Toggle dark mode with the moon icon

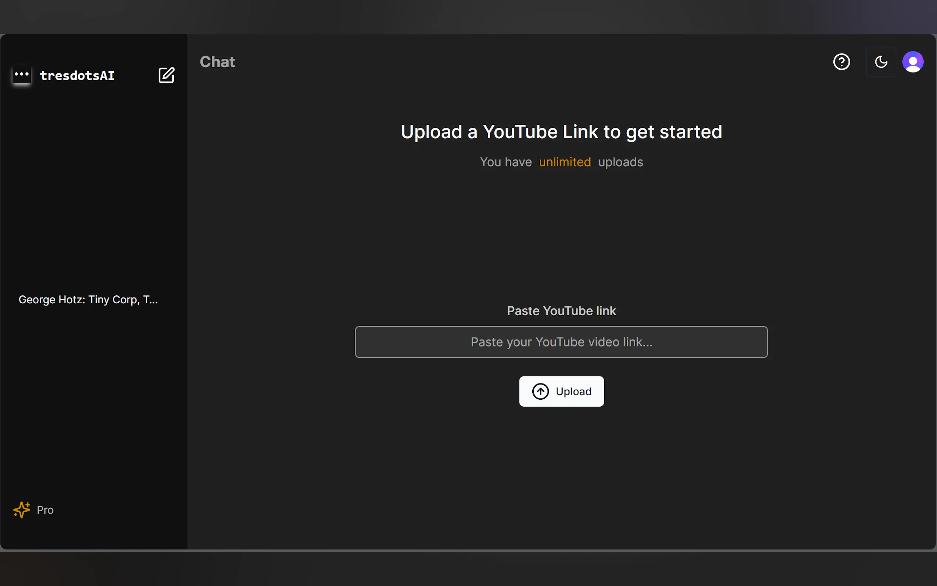[x=881, y=62]
